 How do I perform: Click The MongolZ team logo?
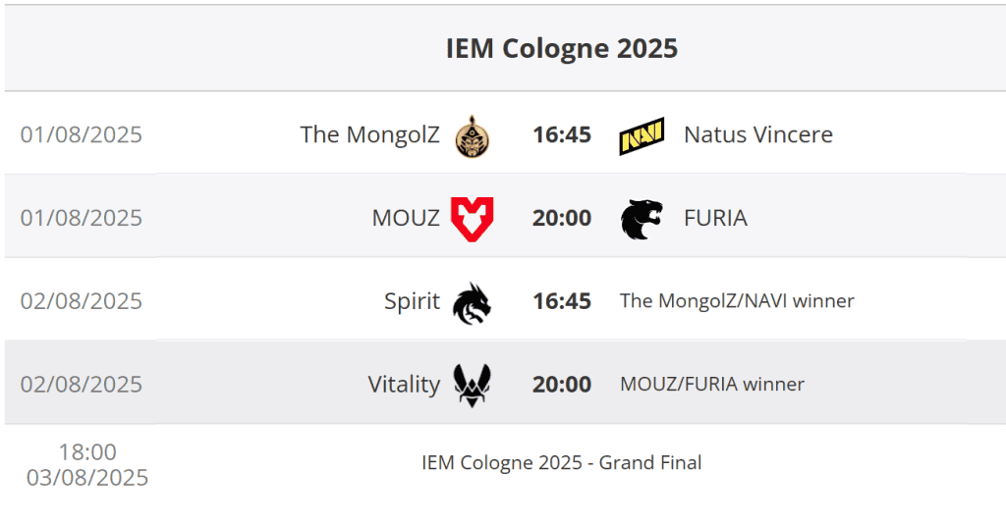(x=473, y=135)
